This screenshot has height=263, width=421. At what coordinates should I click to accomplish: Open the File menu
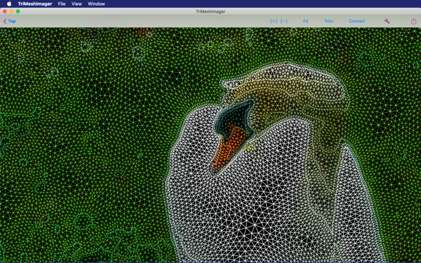pyautogui.click(x=62, y=4)
